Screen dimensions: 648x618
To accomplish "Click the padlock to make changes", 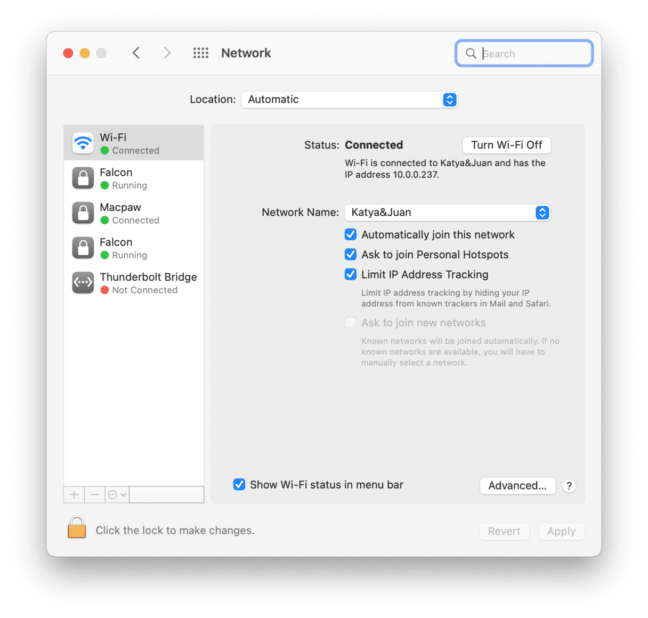I will click(x=77, y=528).
